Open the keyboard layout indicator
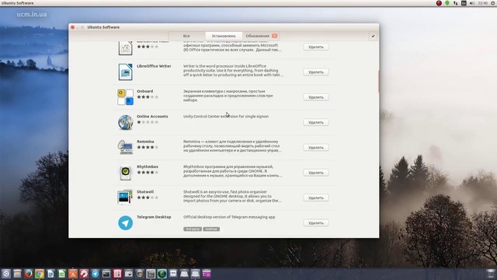Viewport: 497px width, 280px height. coord(464,3)
